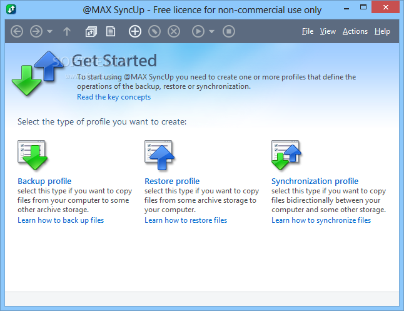Click the Get Started heading text

(x=114, y=61)
